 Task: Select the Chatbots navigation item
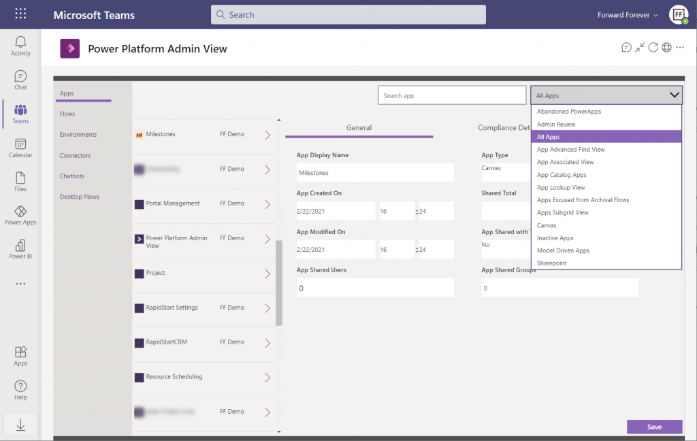[x=72, y=176]
